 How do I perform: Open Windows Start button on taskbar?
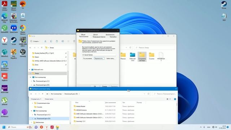tap(4, 127)
